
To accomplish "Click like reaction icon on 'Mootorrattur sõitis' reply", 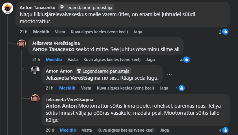I will [225, 130].
